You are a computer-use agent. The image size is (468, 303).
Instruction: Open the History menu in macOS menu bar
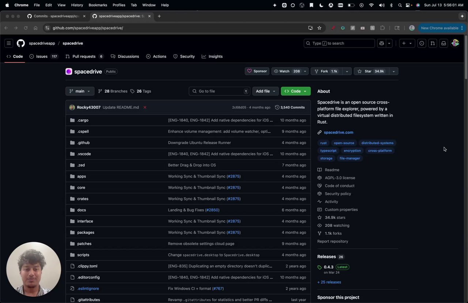click(77, 5)
